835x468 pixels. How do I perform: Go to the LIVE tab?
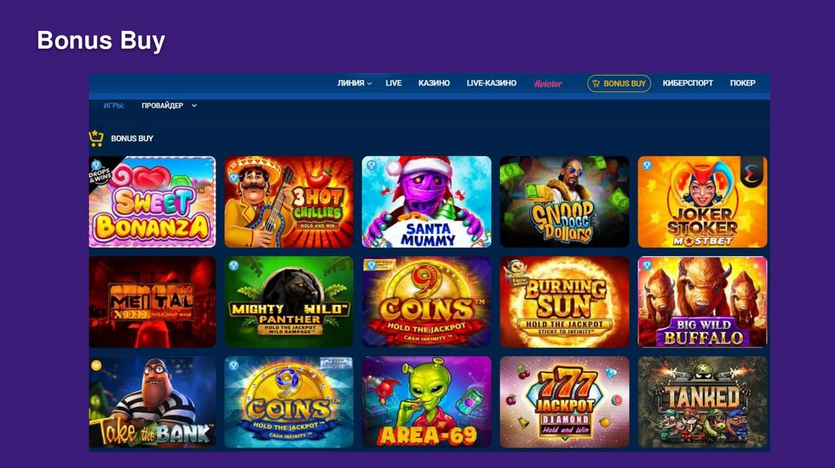(394, 83)
